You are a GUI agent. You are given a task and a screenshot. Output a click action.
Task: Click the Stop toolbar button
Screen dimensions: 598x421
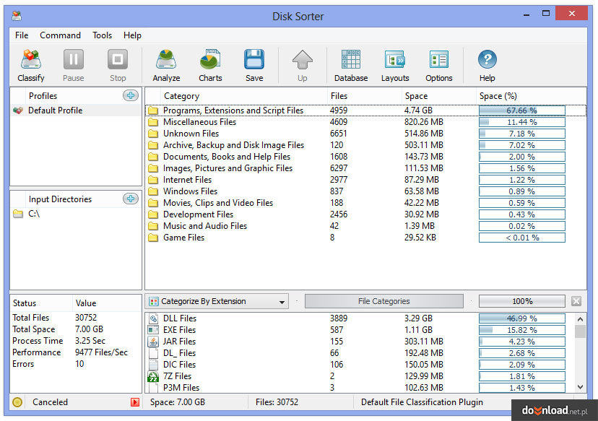(x=118, y=66)
